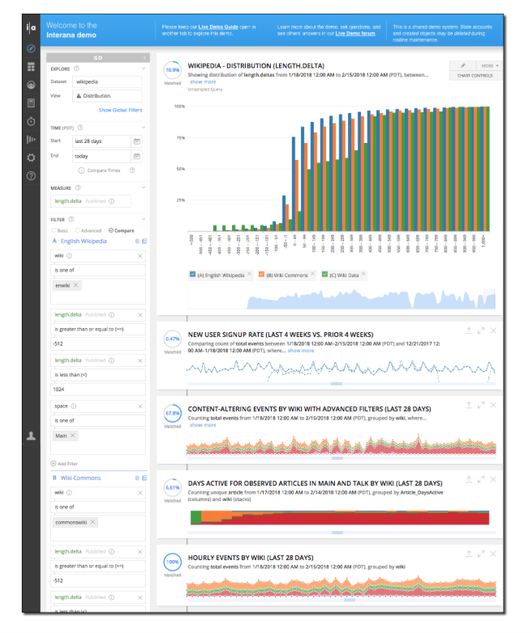Collapse the EXPLORE section chevron

[144, 69]
